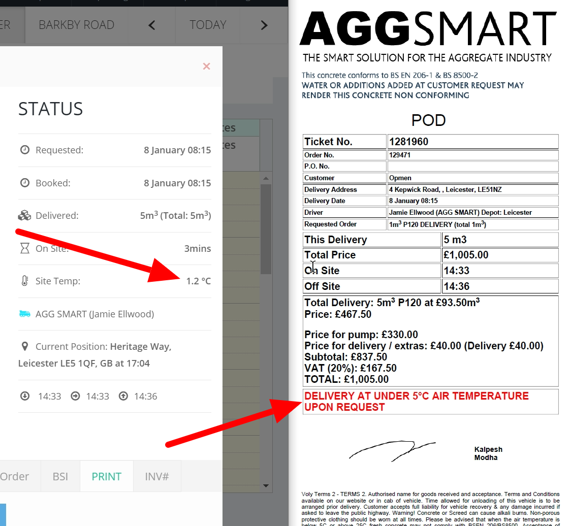
Task: Click the Current Position map pin icon
Action: click(x=25, y=346)
